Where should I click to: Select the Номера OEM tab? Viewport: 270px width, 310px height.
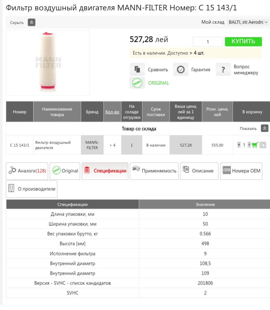click(x=241, y=171)
